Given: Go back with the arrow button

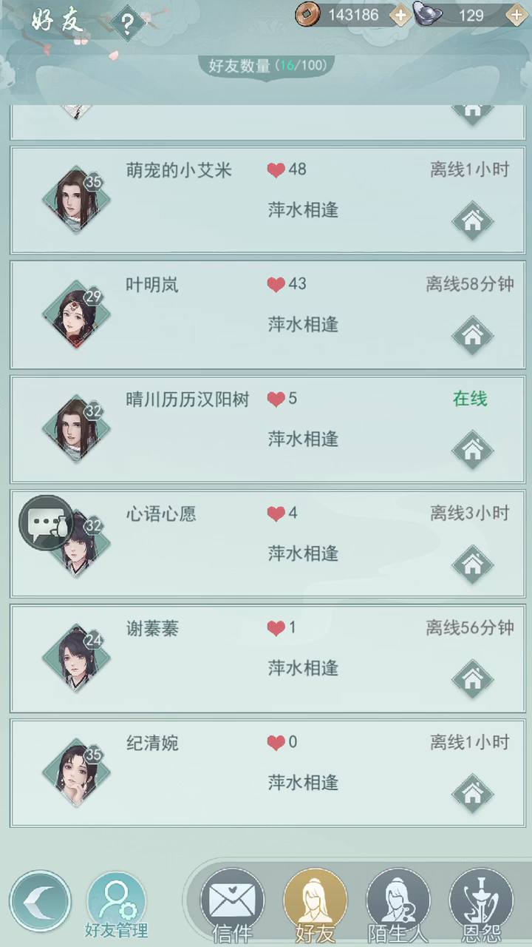Looking at the screenshot, I should [x=40, y=901].
